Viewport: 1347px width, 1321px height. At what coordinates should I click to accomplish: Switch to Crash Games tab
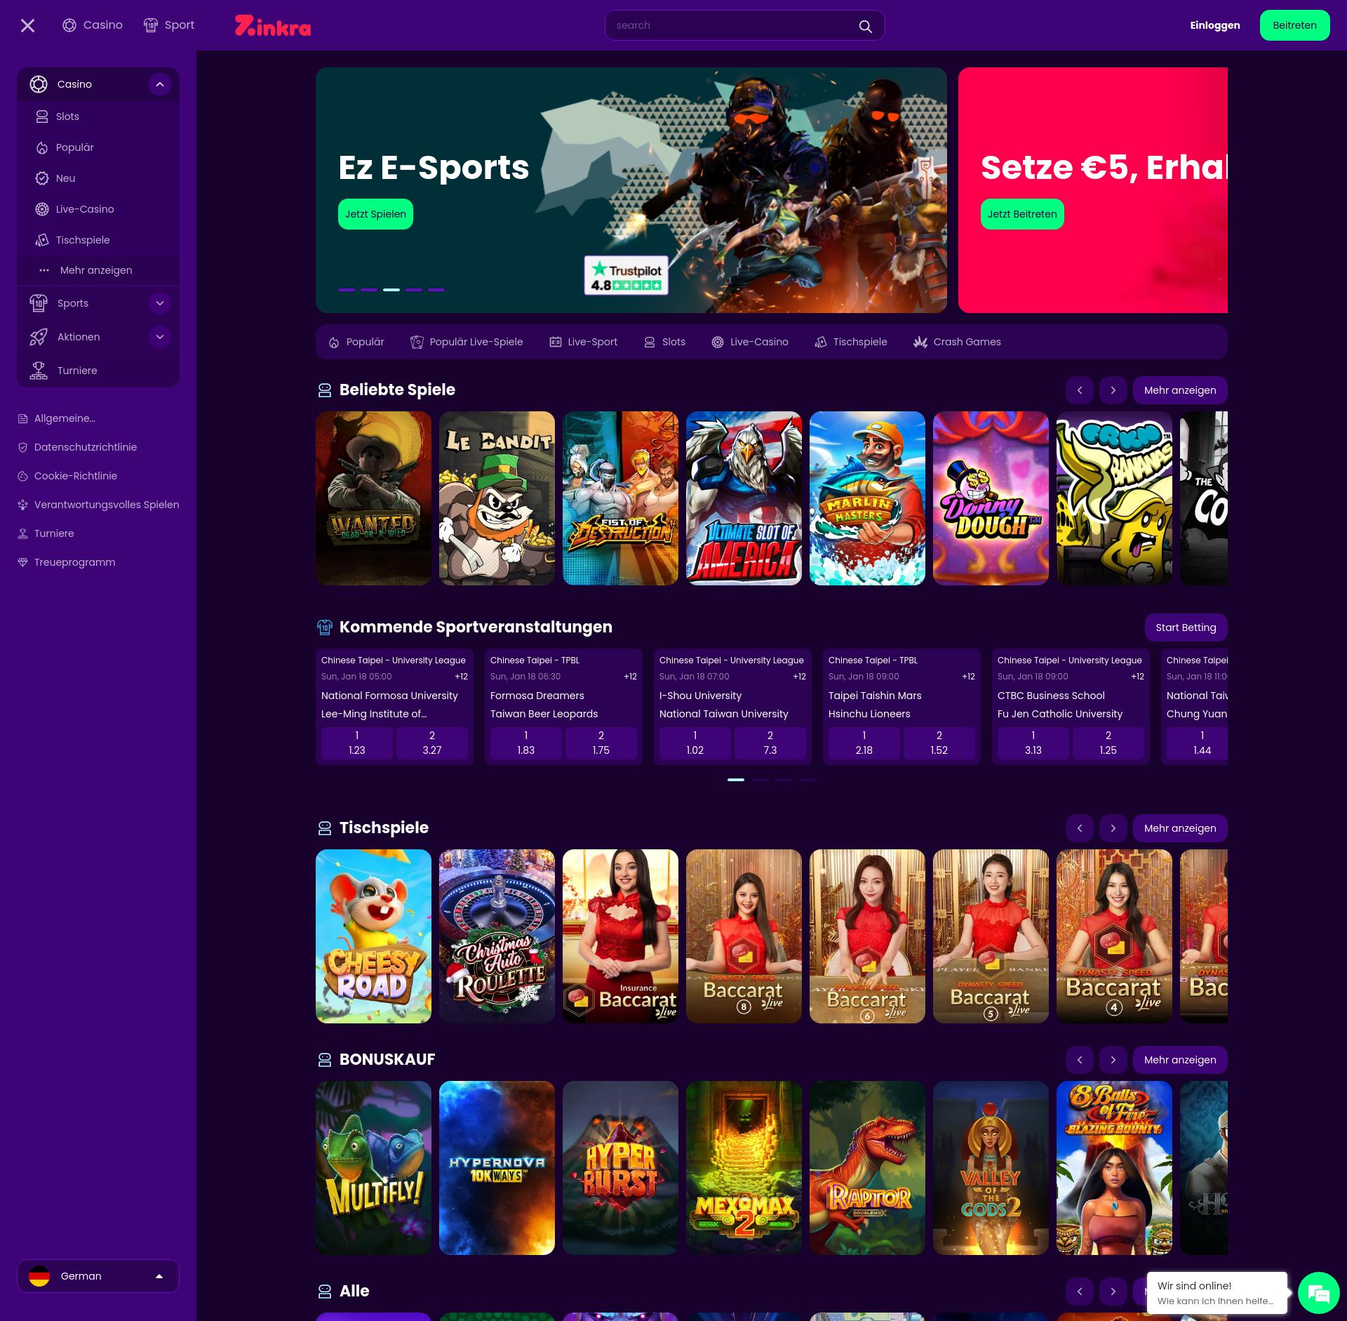957,342
